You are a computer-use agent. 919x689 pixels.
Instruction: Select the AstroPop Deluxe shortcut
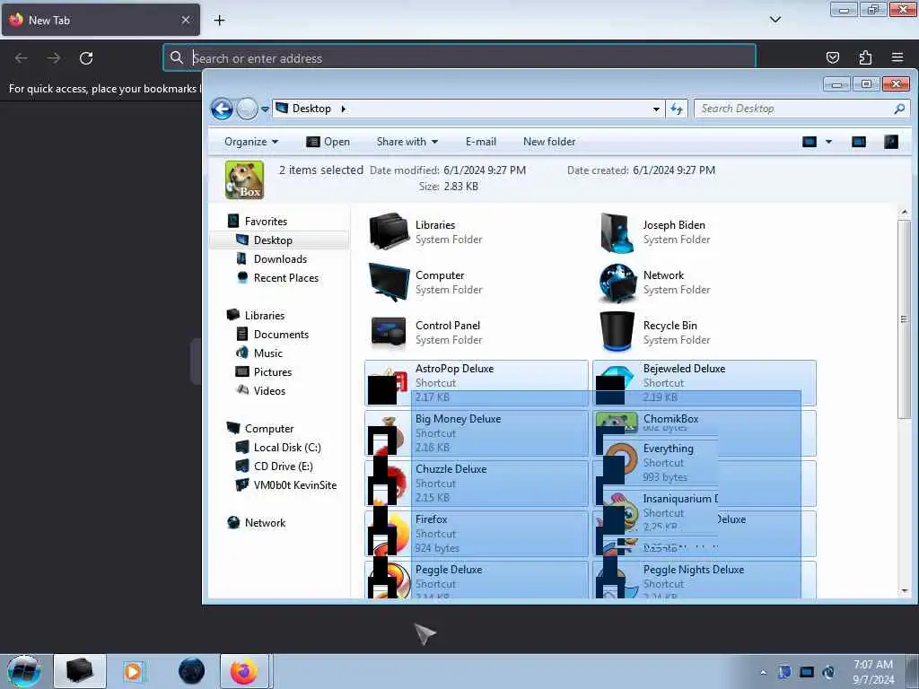pyautogui.click(x=477, y=383)
